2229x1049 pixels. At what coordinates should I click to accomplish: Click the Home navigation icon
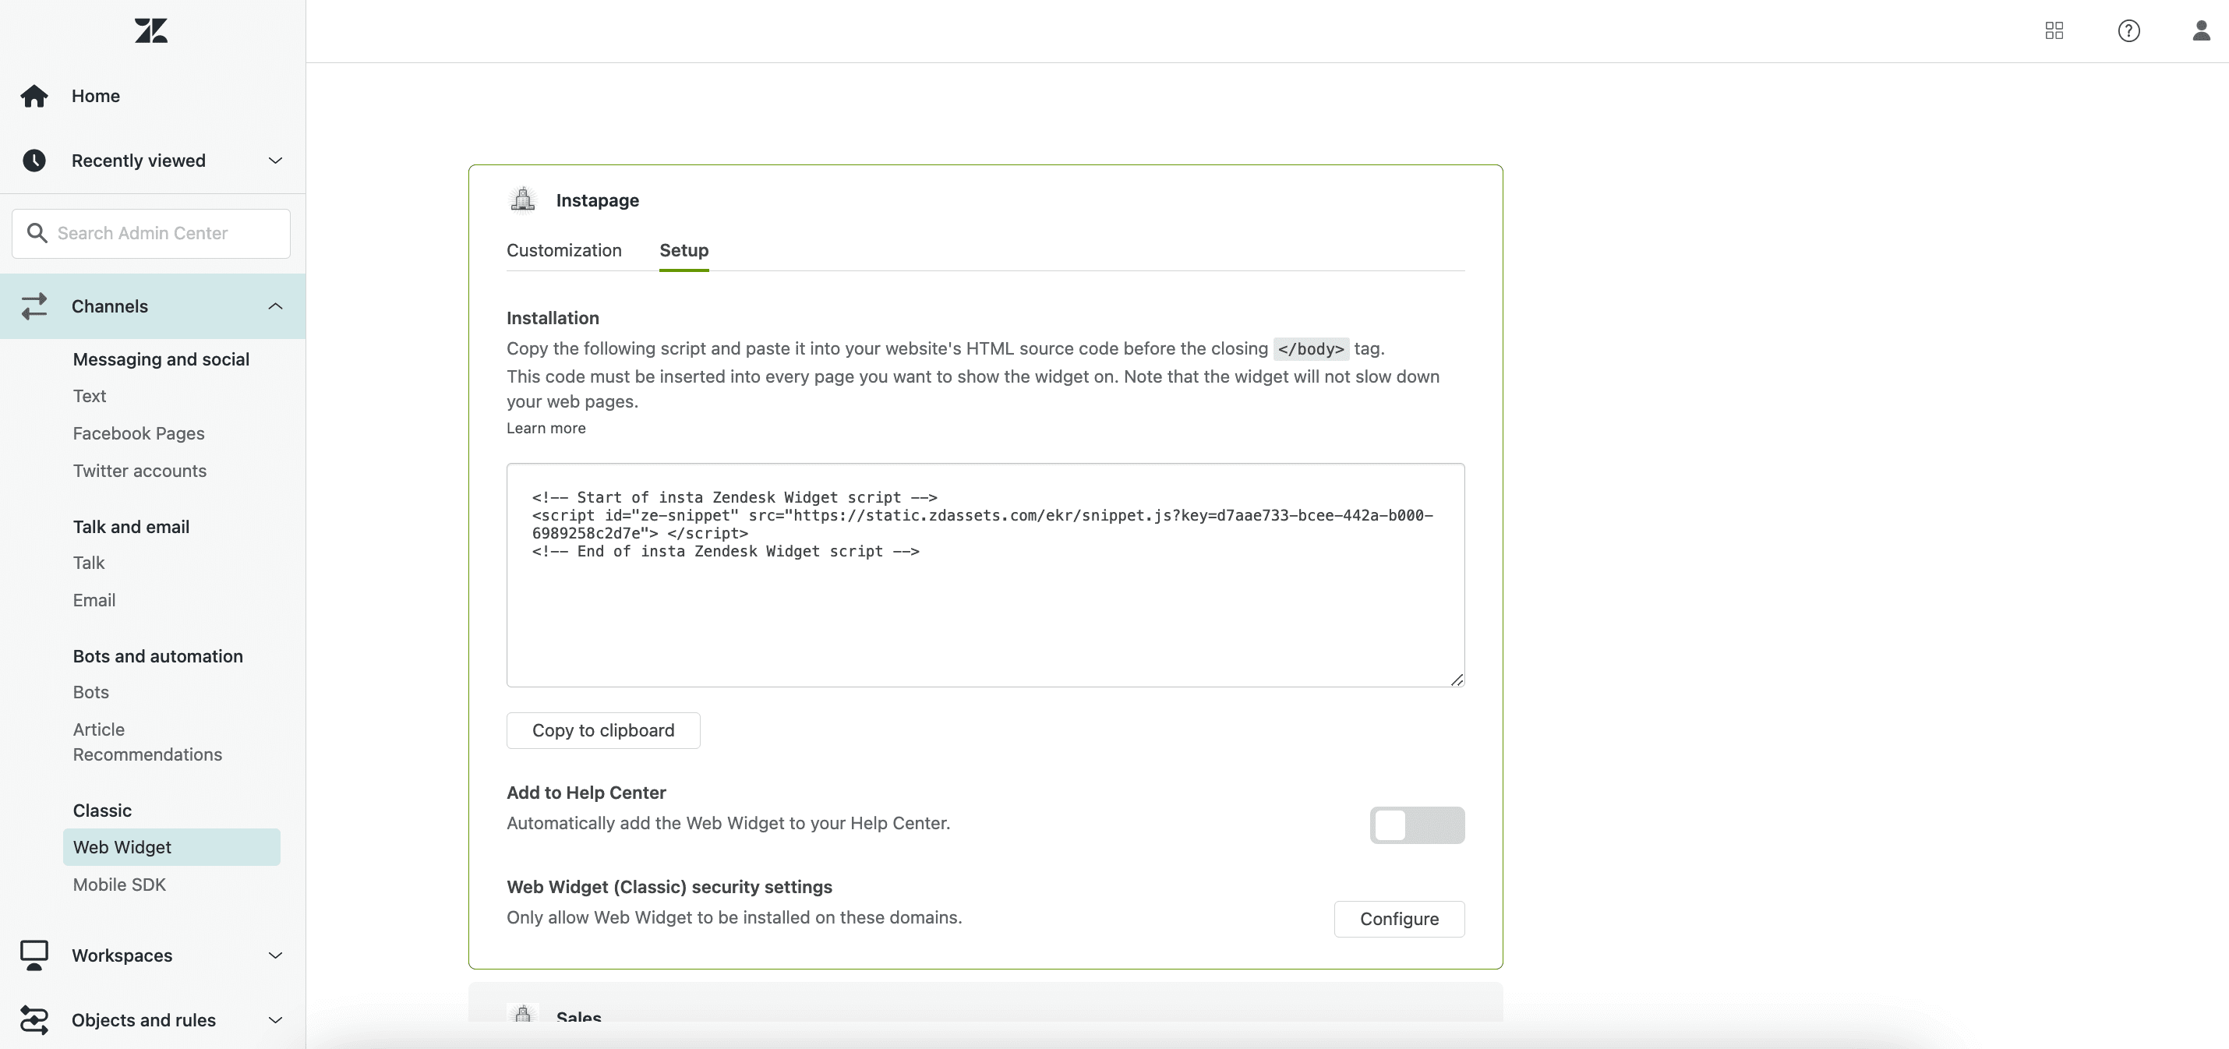34,95
